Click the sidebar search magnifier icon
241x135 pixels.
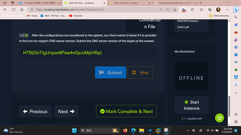(236, 17)
